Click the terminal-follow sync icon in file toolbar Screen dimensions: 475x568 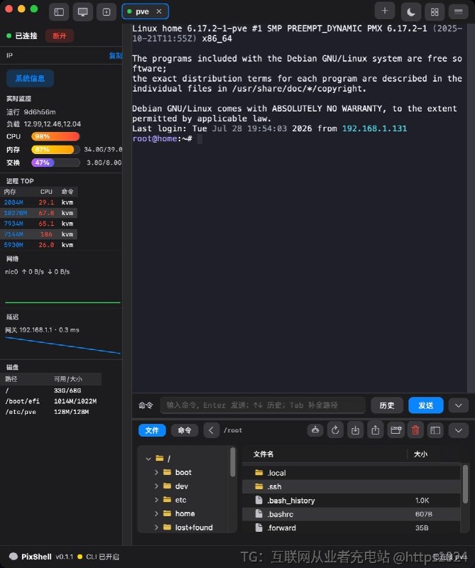point(315,430)
